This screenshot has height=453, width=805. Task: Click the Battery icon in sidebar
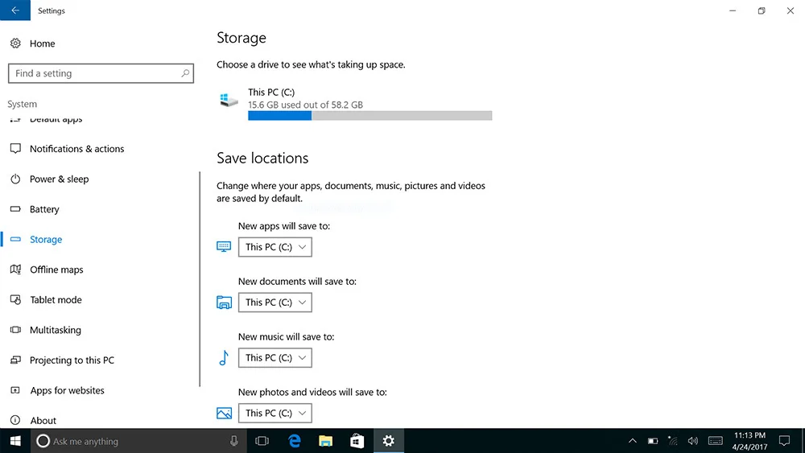[15, 209]
